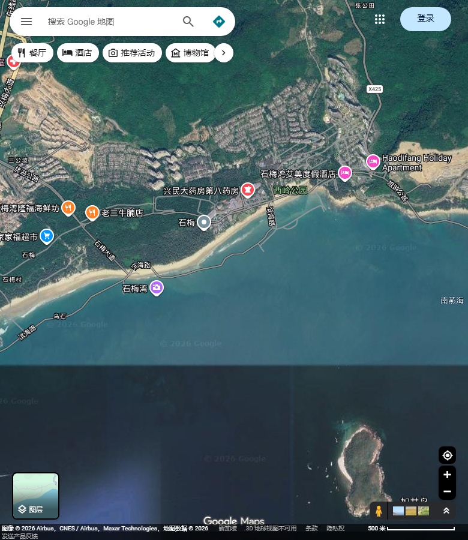Zoom out with the minus button

(x=447, y=491)
